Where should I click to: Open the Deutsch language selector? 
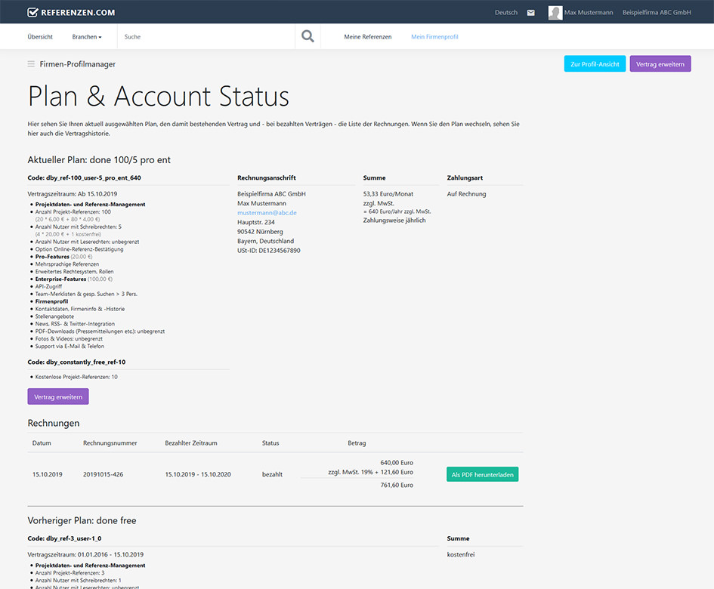(505, 13)
